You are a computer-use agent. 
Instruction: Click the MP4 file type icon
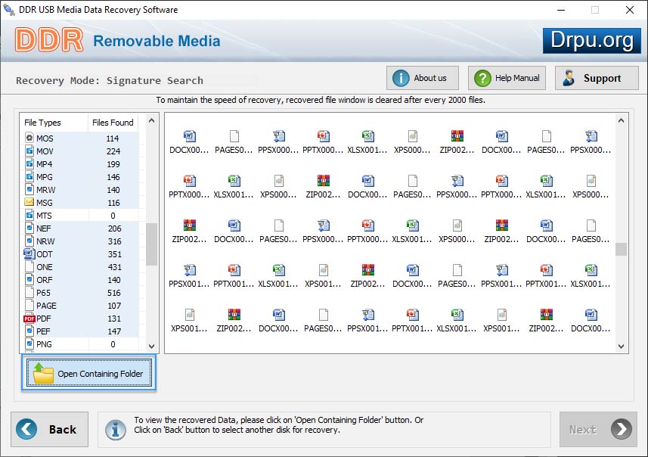(x=29, y=163)
